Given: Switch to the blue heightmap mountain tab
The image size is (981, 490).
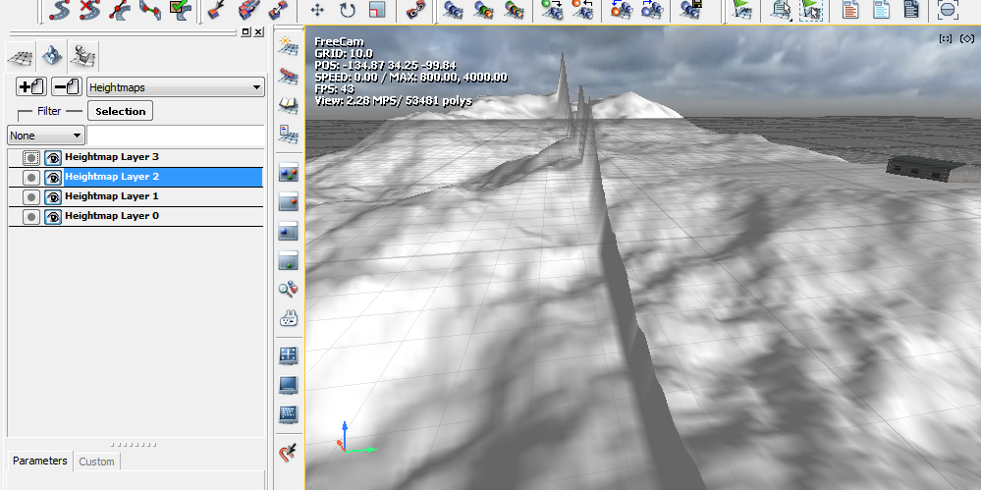Looking at the screenshot, I should point(51,57).
